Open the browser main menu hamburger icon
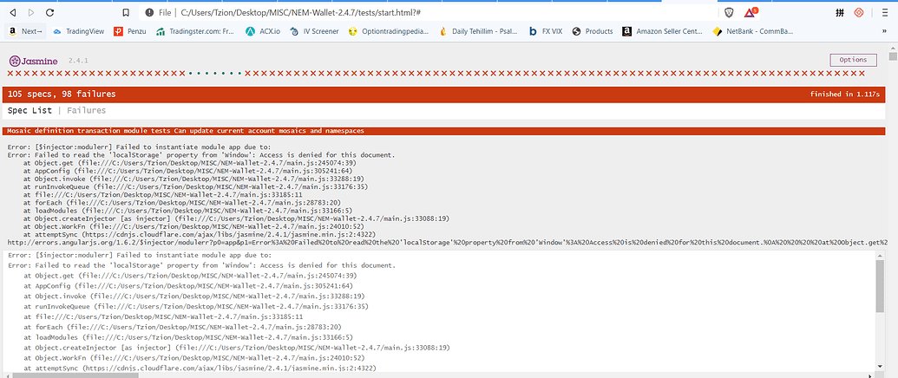The height and width of the screenshot is (378, 898). [x=883, y=12]
